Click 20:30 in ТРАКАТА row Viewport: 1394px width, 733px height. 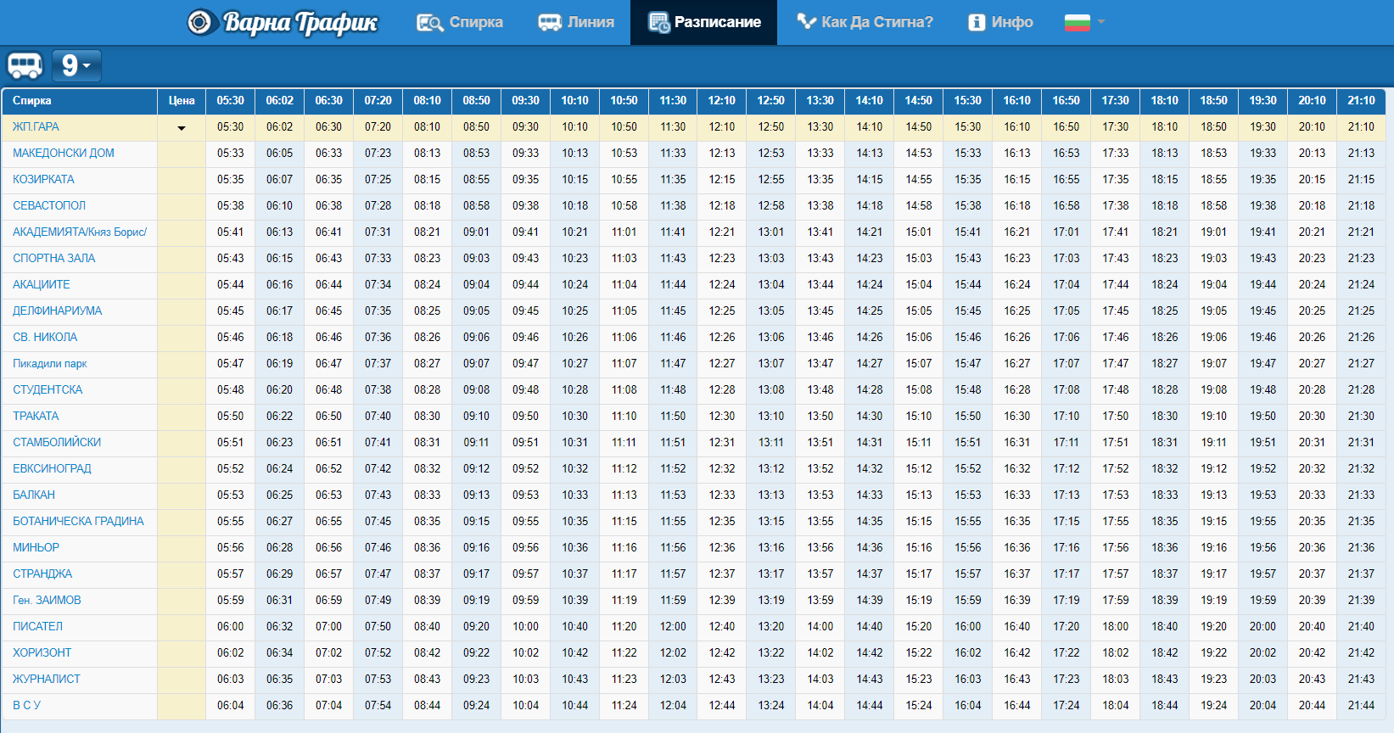pos(1312,416)
